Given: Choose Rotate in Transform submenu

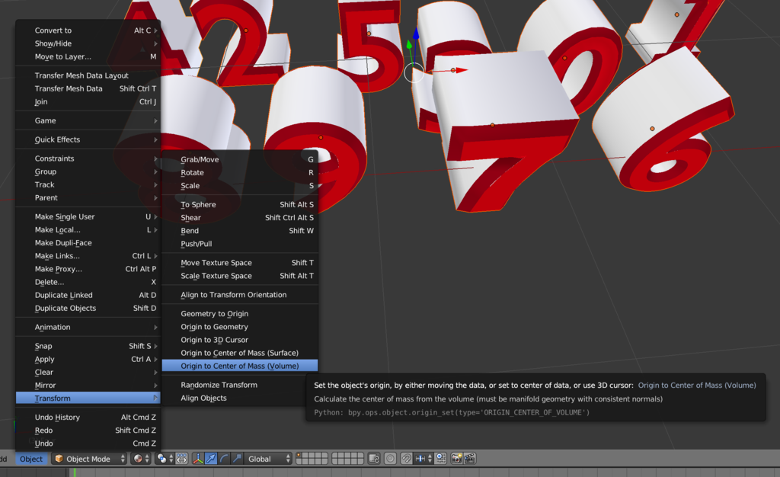Looking at the screenshot, I should pyautogui.click(x=240, y=173).
